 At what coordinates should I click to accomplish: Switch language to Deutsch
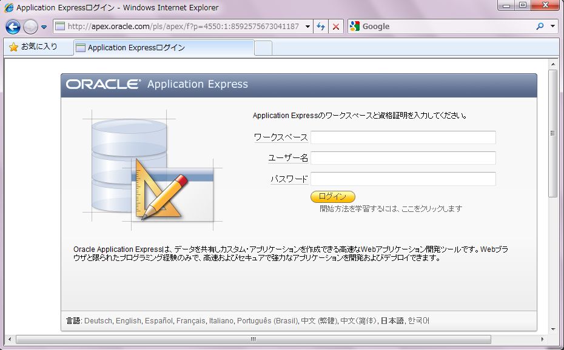coord(98,320)
